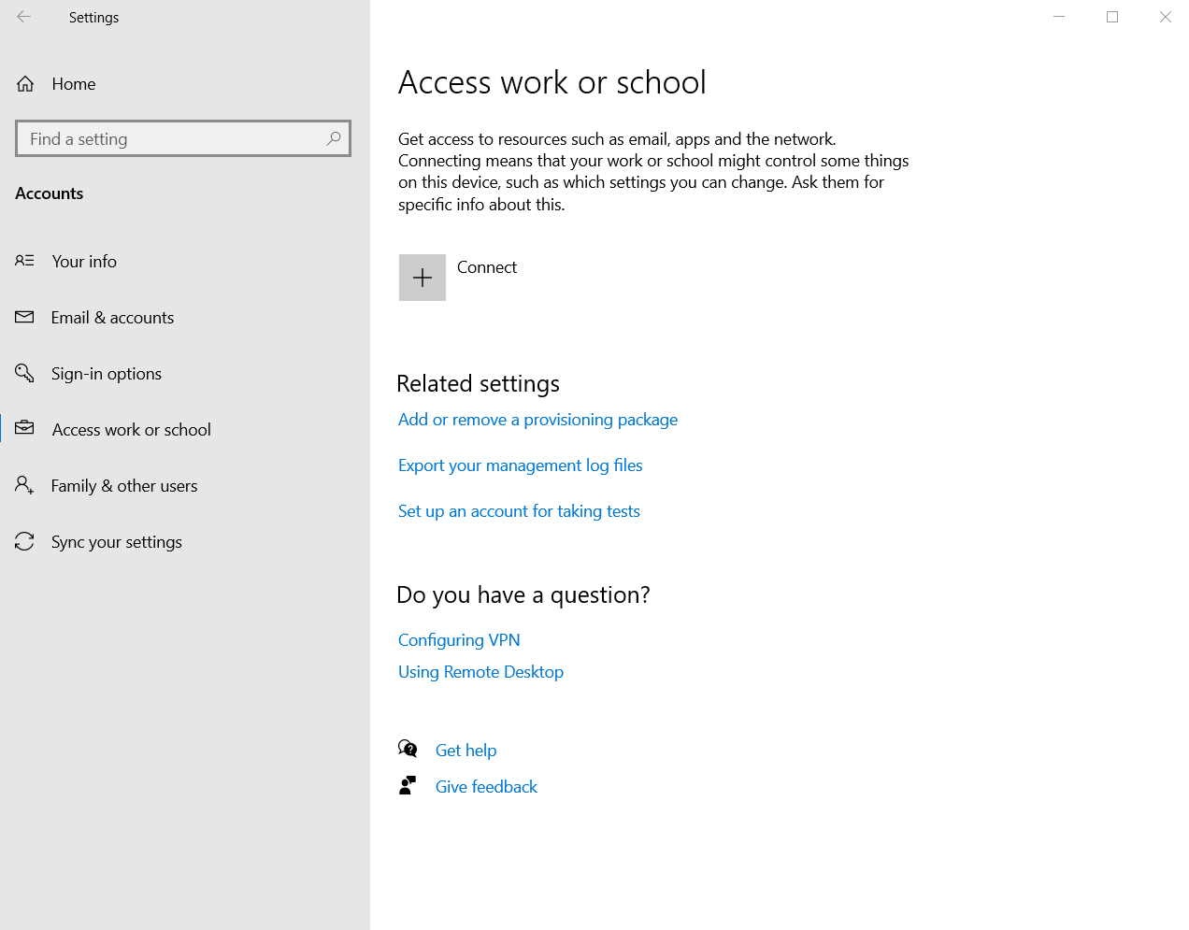Open Add or remove a provisioning package
The width and height of the screenshot is (1189, 930).
pyautogui.click(x=537, y=420)
